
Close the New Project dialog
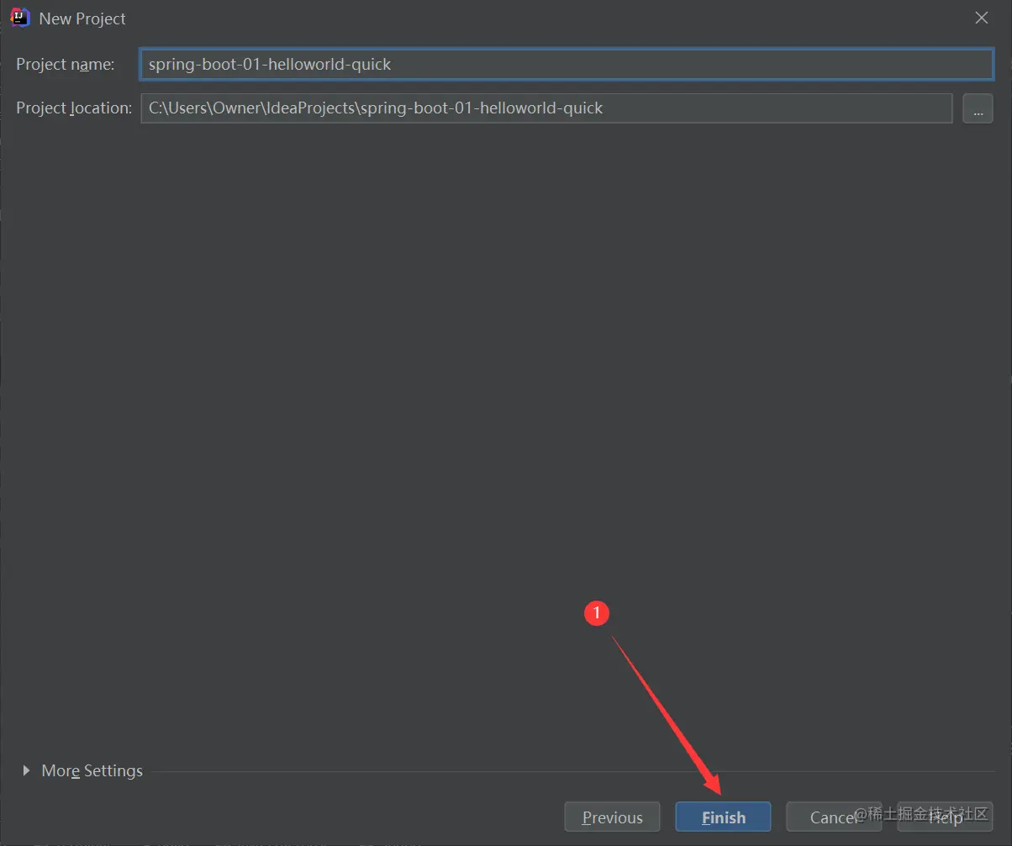tap(981, 18)
